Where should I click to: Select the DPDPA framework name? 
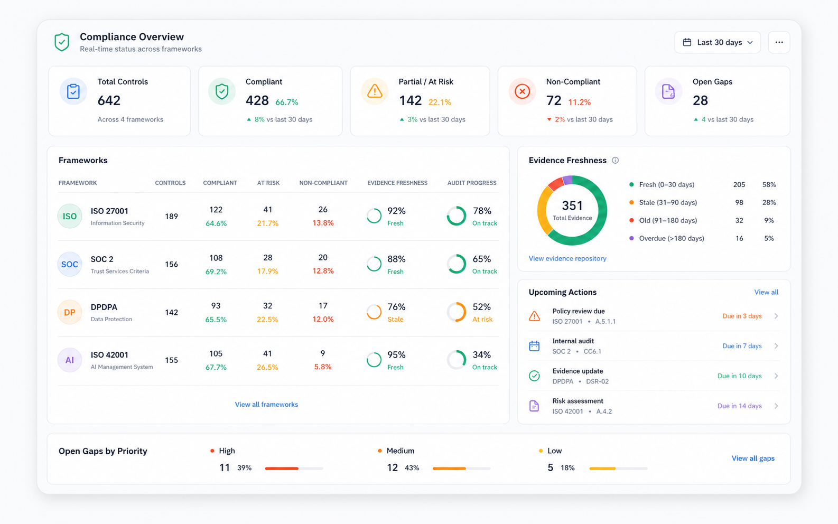[x=104, y=307]
